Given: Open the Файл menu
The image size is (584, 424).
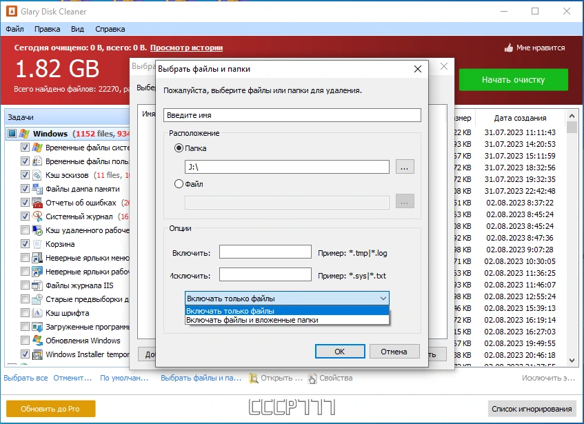Looking at the screenshot, I should tap(14, 29).
